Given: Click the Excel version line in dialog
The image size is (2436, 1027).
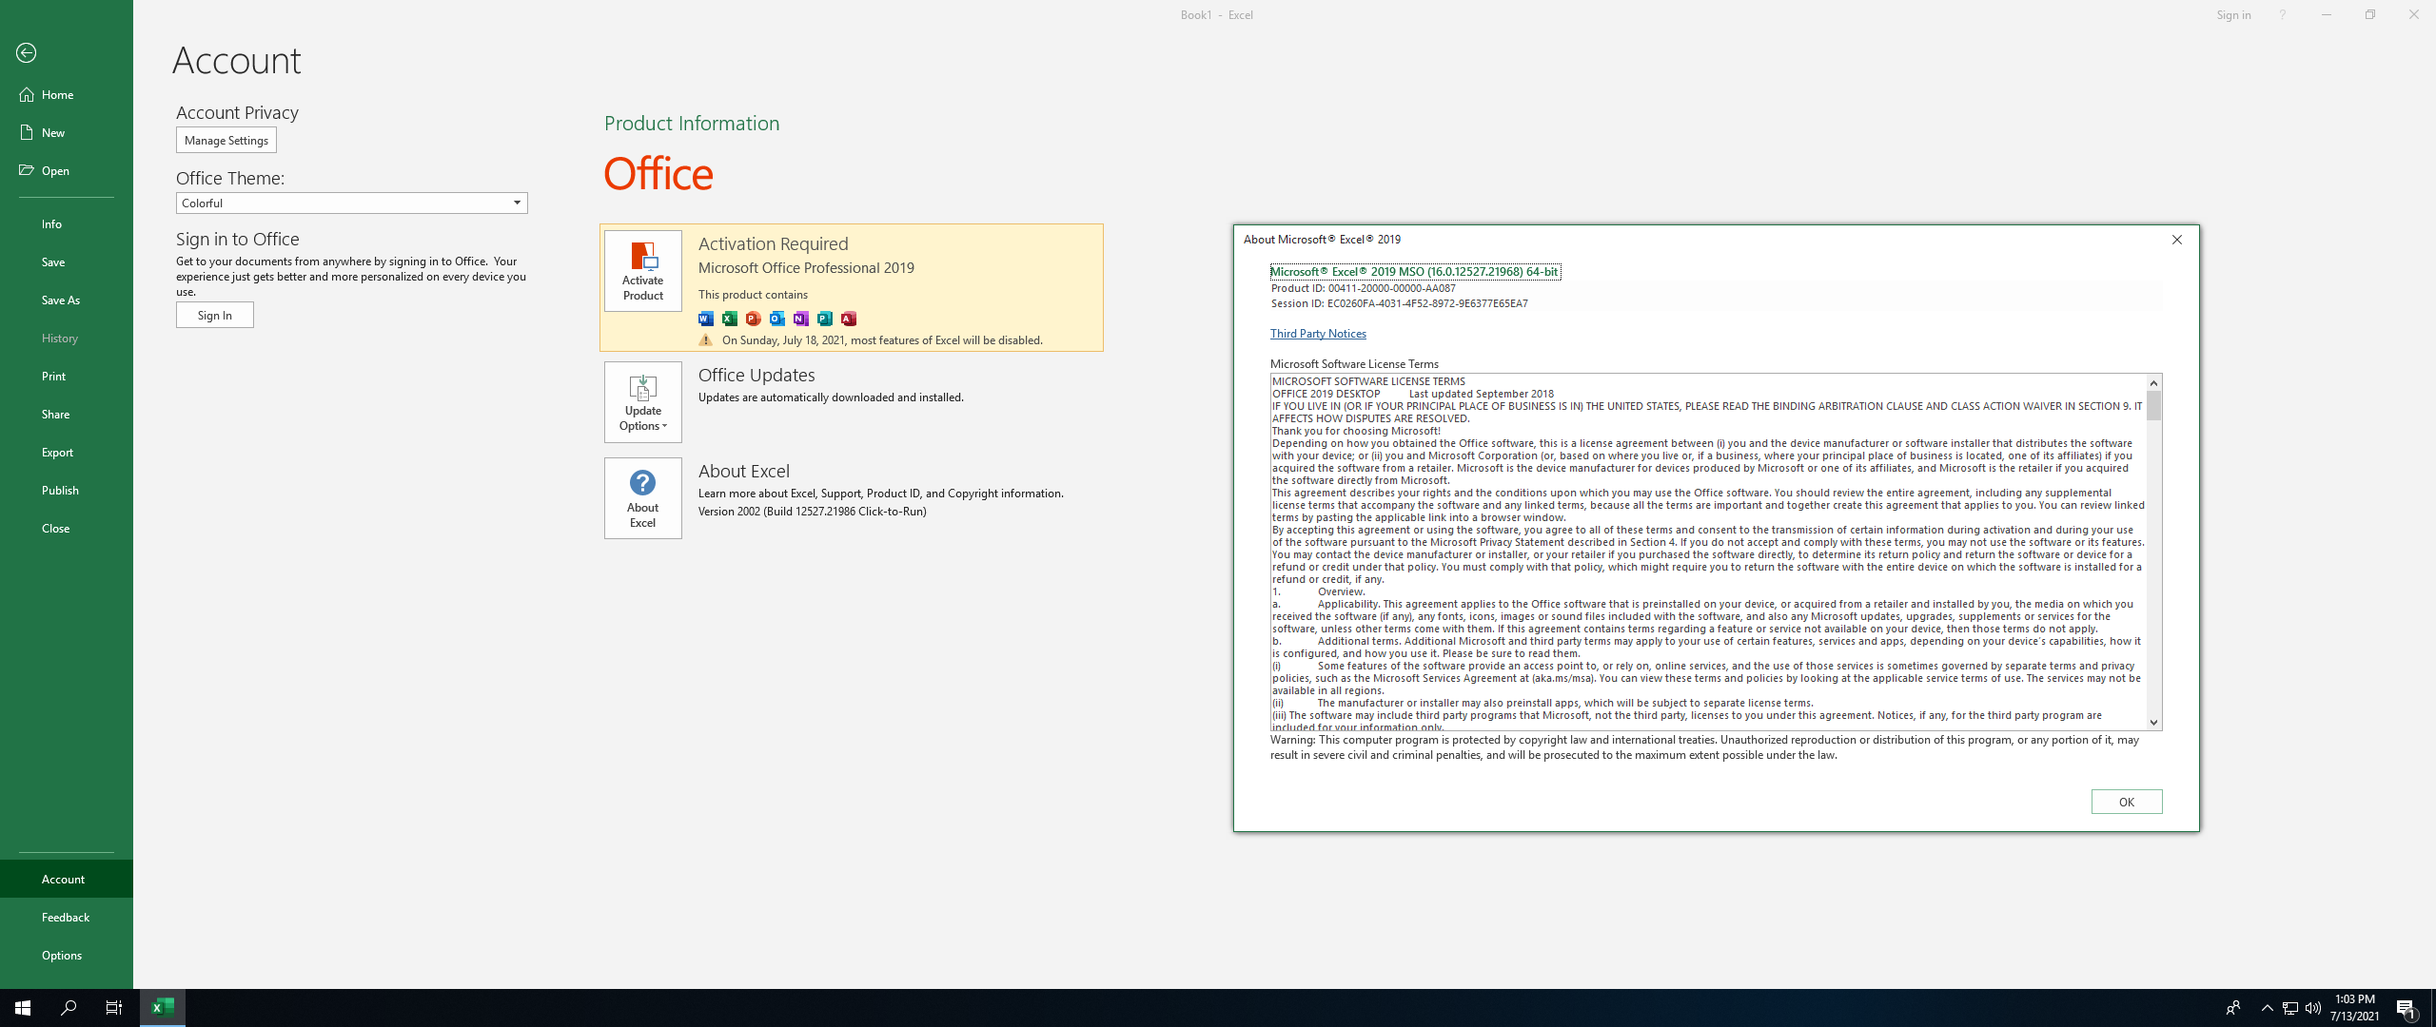Looking at the screenshot, I should point(1415,272).
